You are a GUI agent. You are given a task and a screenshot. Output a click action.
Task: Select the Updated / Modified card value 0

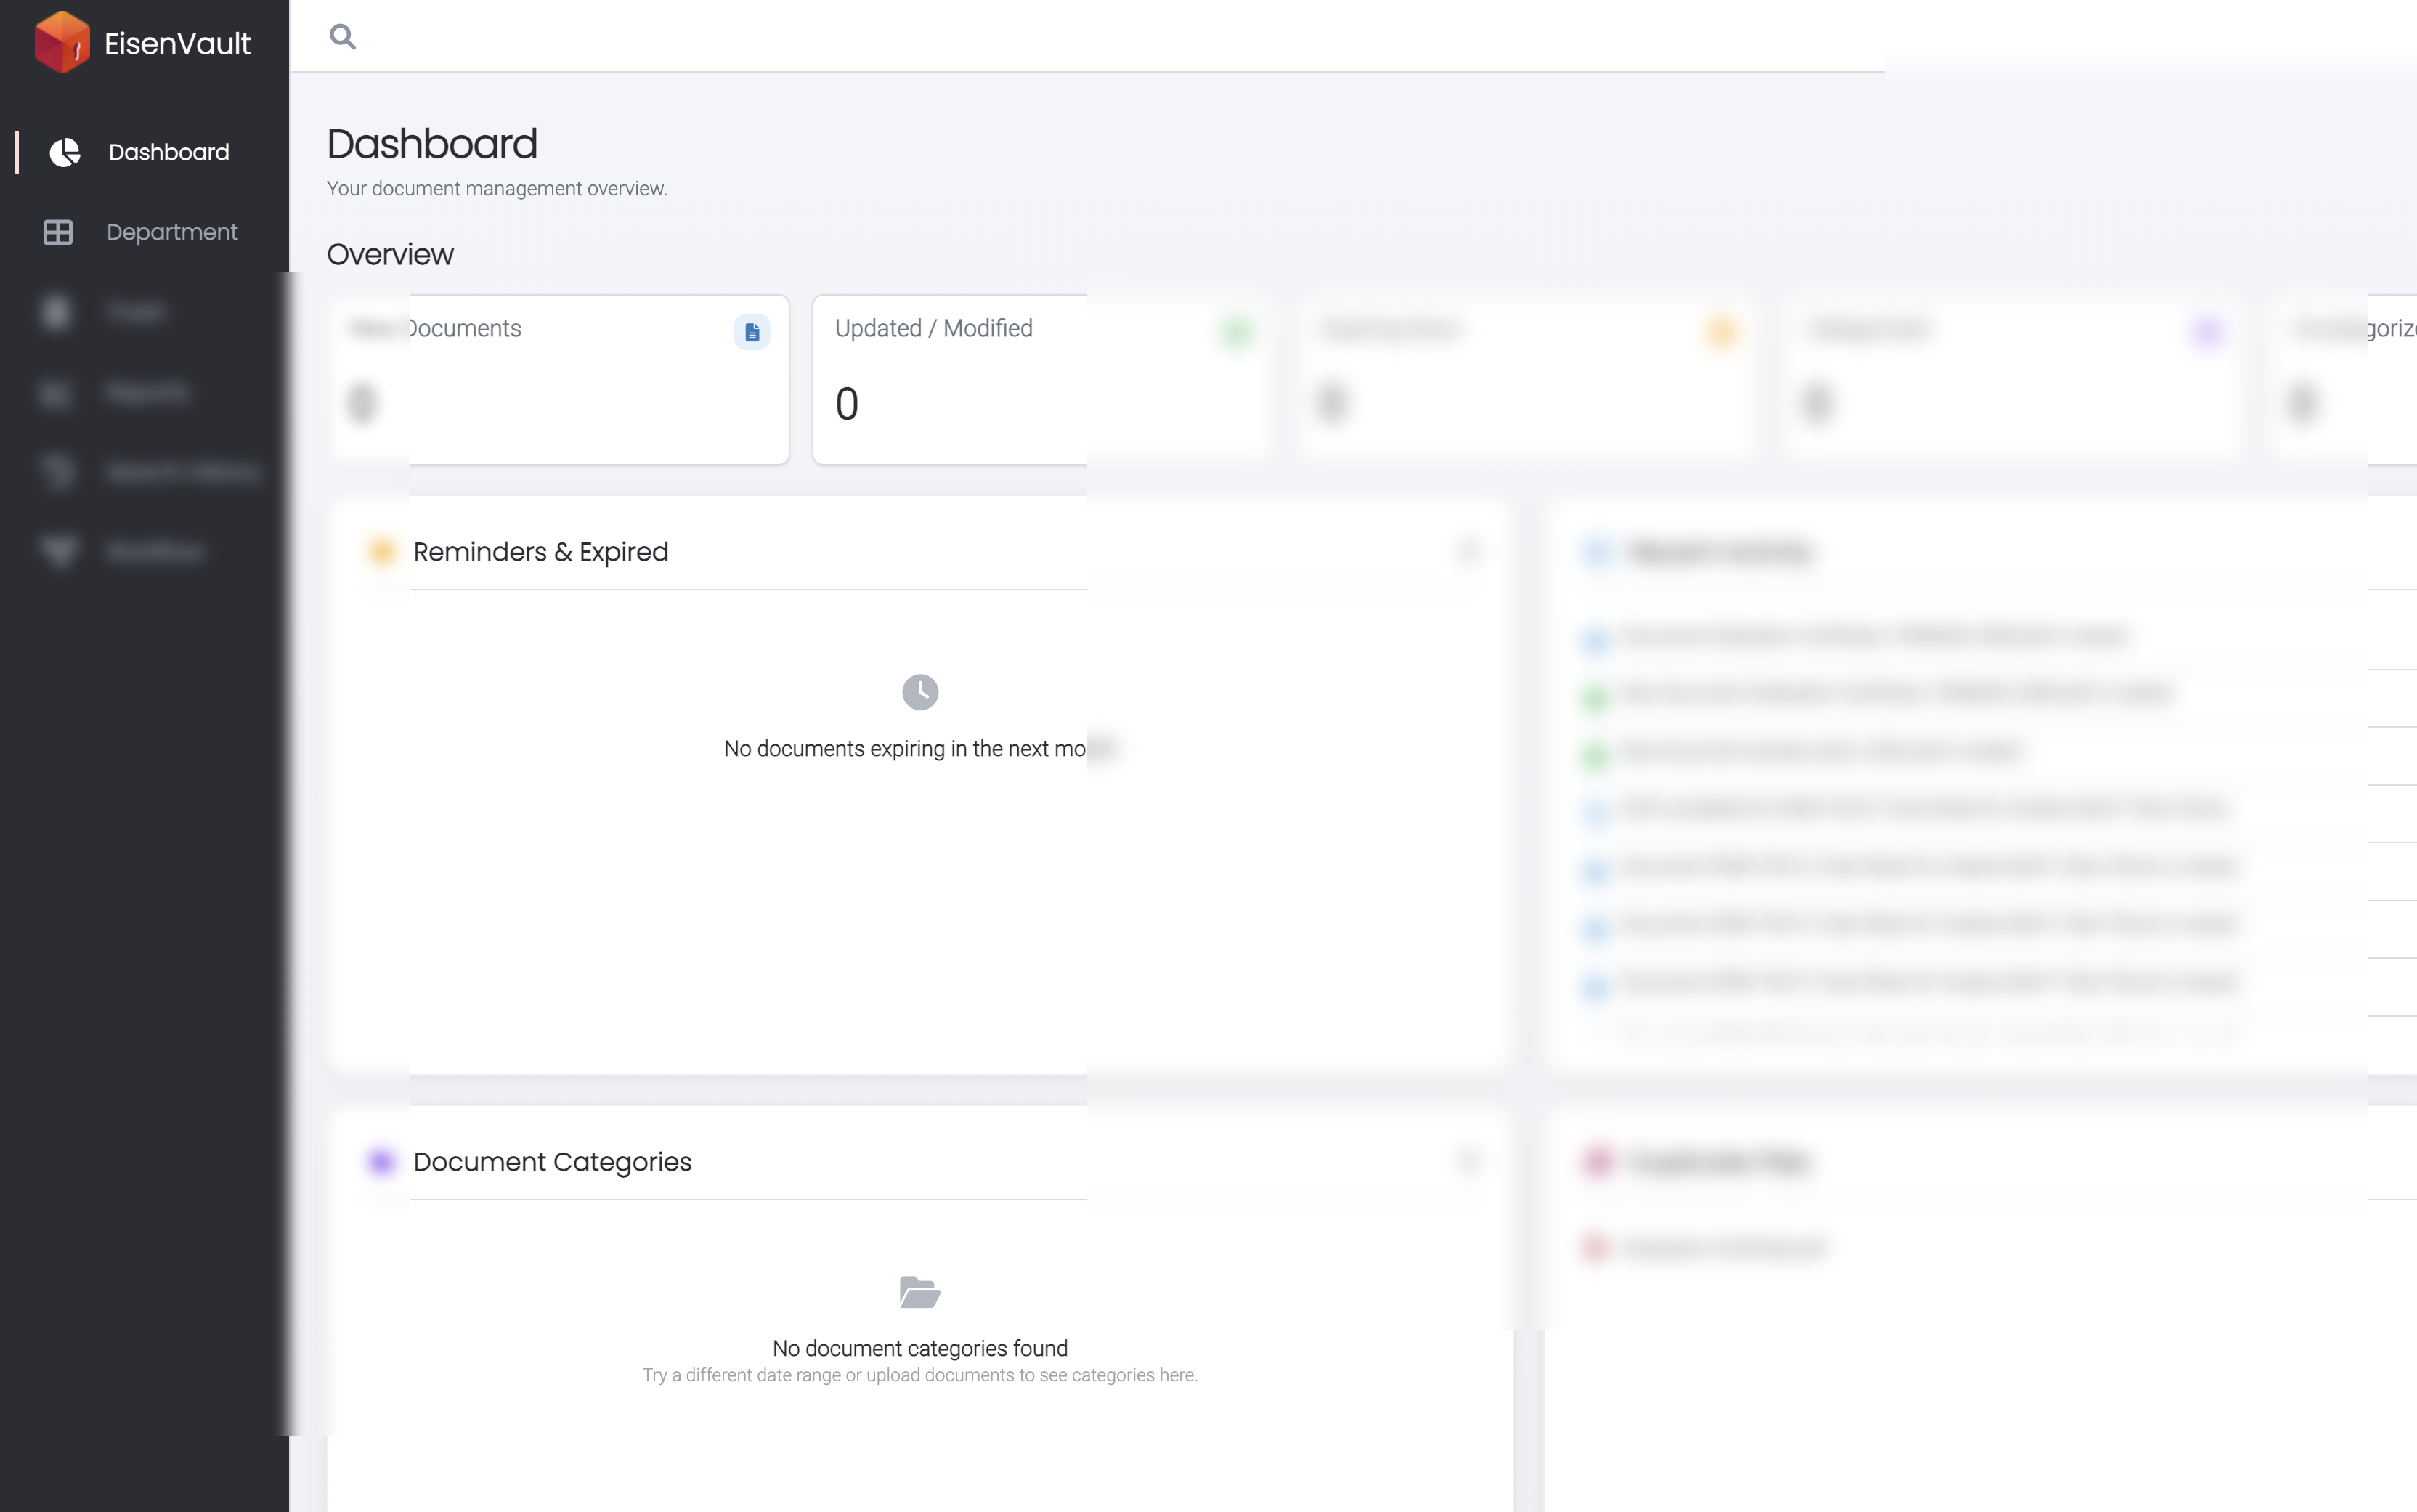(847, 404)
